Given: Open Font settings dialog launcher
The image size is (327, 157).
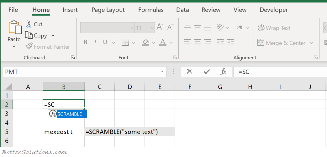Looking at the screenshot, I should (x=175, y=57).
